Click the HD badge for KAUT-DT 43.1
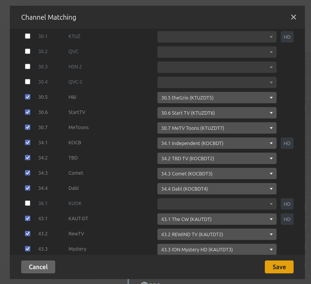This screenshot has width=311, height=284. [287, 219]
